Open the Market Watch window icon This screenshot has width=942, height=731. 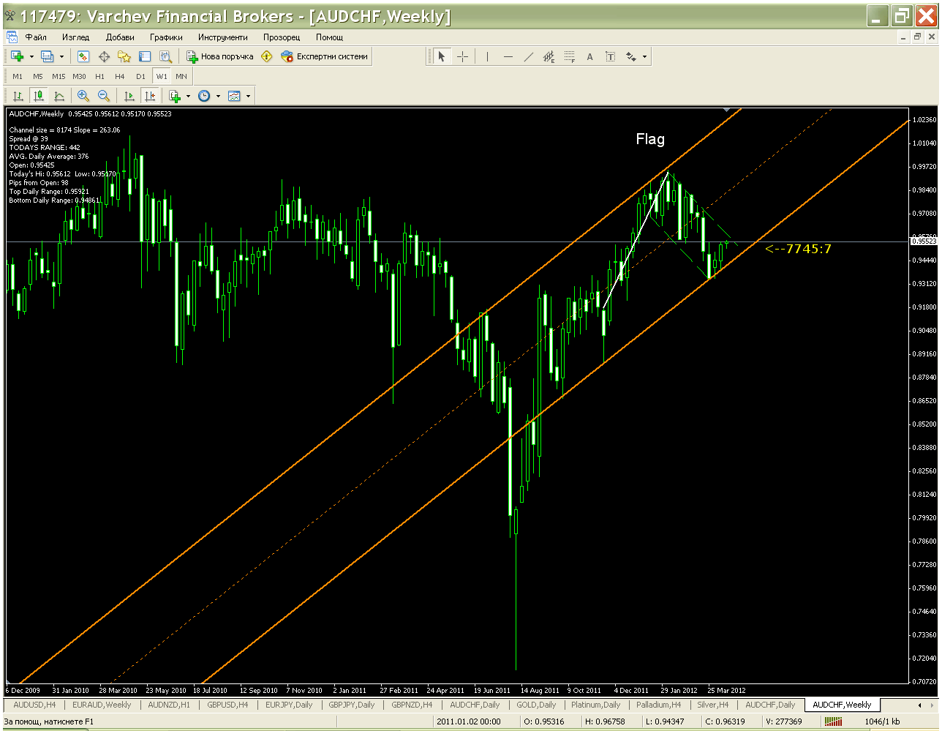tap(83, 56)
